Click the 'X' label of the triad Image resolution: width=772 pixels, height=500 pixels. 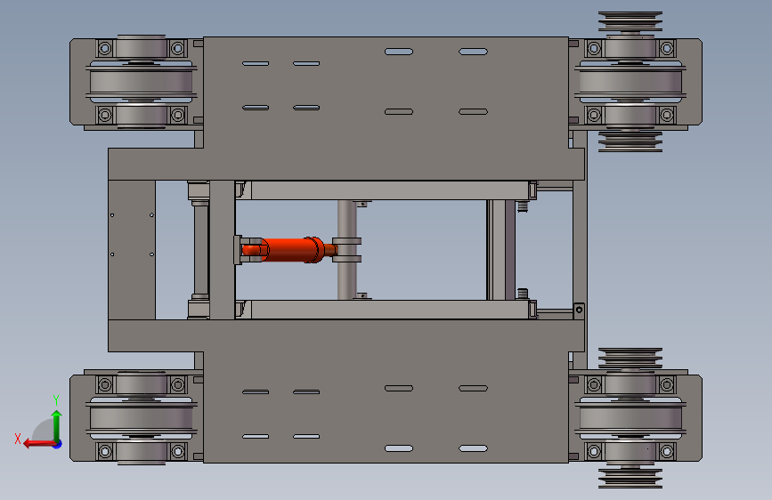(x=18, y=439)
